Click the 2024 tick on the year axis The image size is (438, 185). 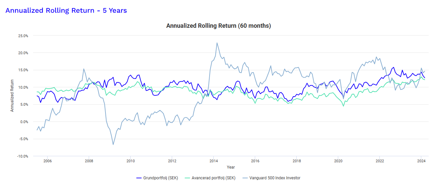coord(421,161)
